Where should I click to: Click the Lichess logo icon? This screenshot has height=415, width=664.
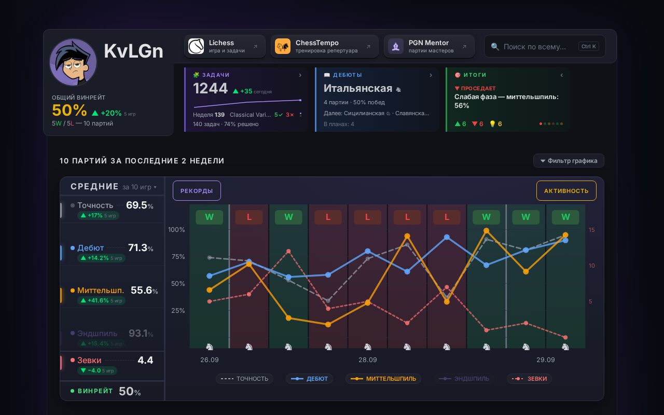(x=196, y=46)
